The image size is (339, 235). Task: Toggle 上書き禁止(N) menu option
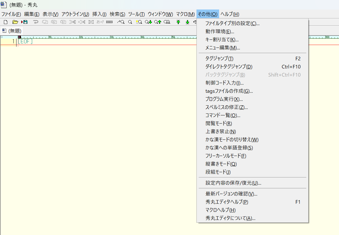point(221,131)
